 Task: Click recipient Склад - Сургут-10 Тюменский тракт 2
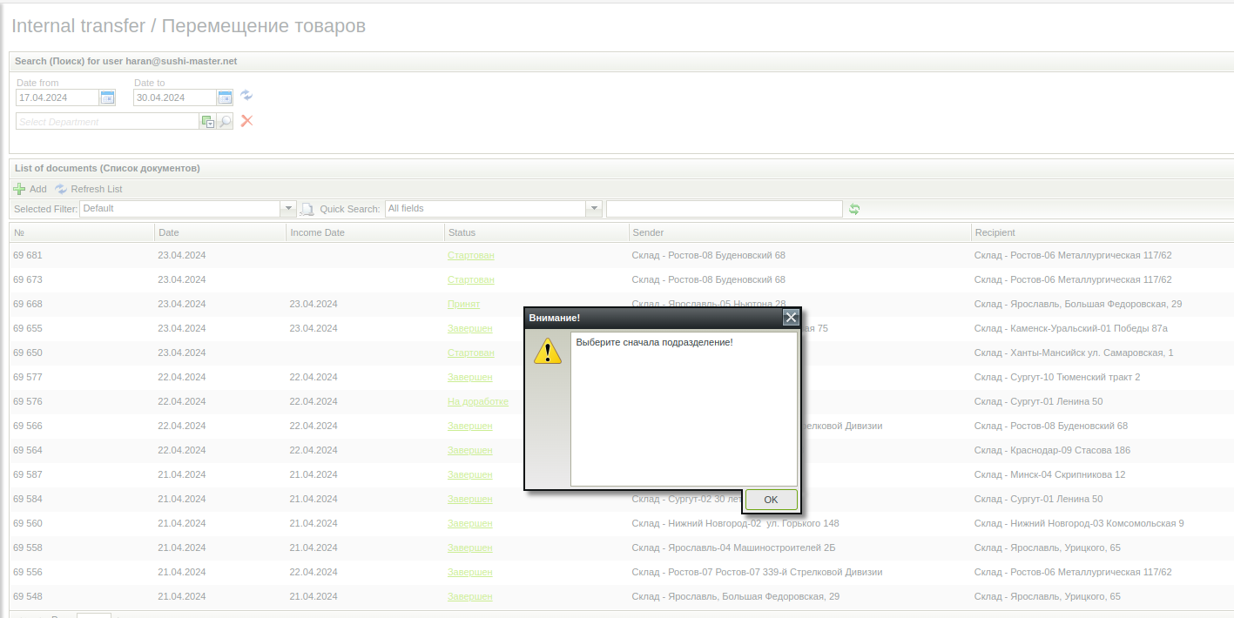1057,377
